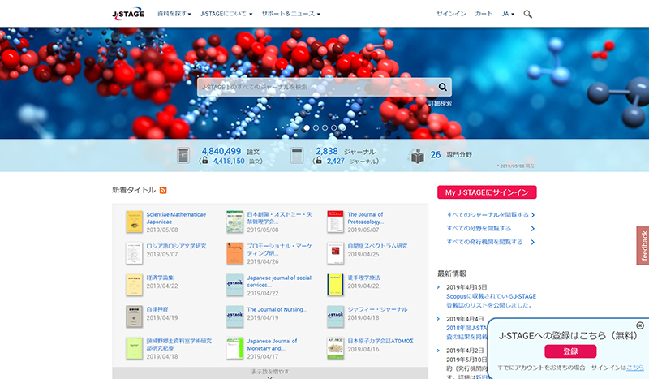Open the feedback side tab

(643, 246)
